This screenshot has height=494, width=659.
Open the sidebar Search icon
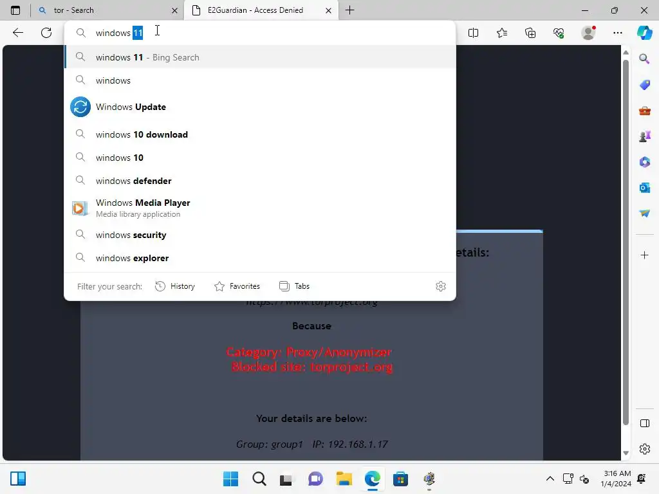pos(644,59)
